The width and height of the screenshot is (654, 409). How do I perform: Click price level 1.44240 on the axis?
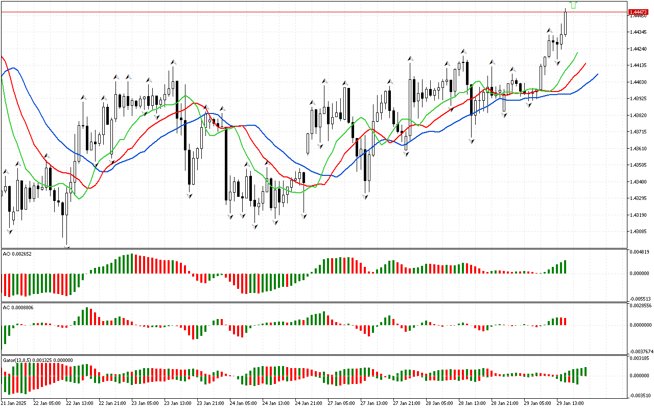[x=639, y=49]
